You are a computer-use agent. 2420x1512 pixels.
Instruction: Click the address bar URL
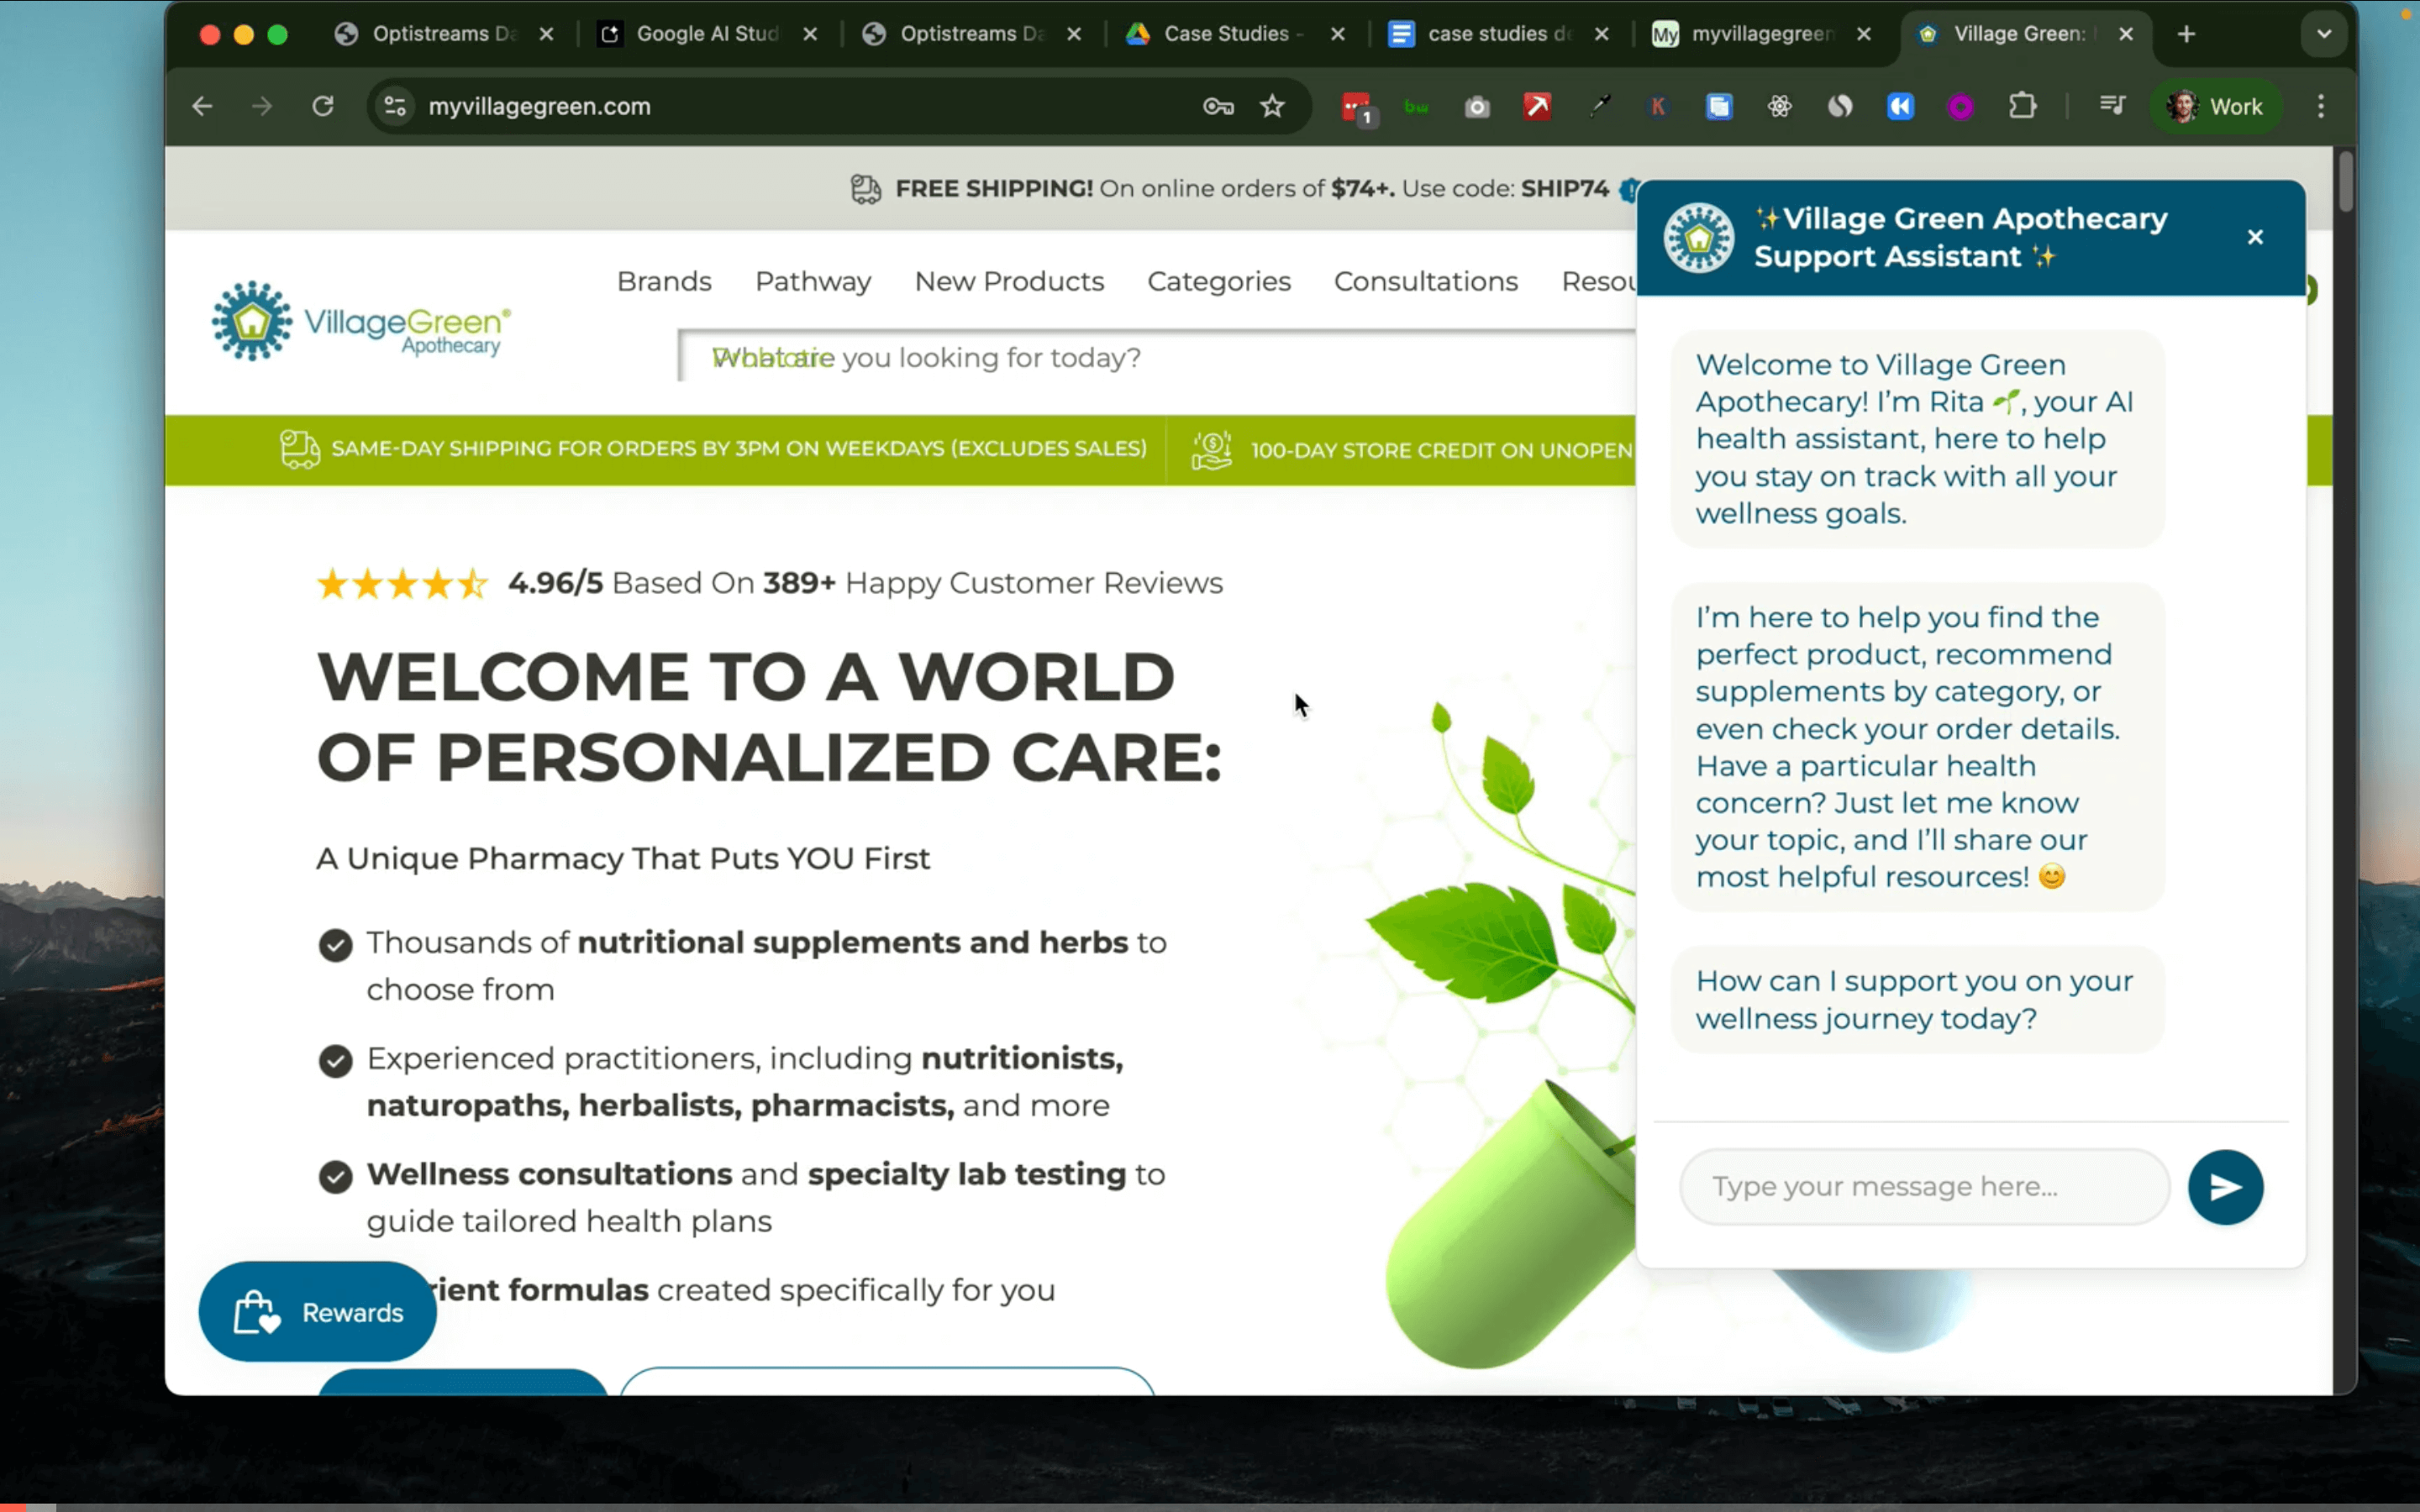(540, 106)
